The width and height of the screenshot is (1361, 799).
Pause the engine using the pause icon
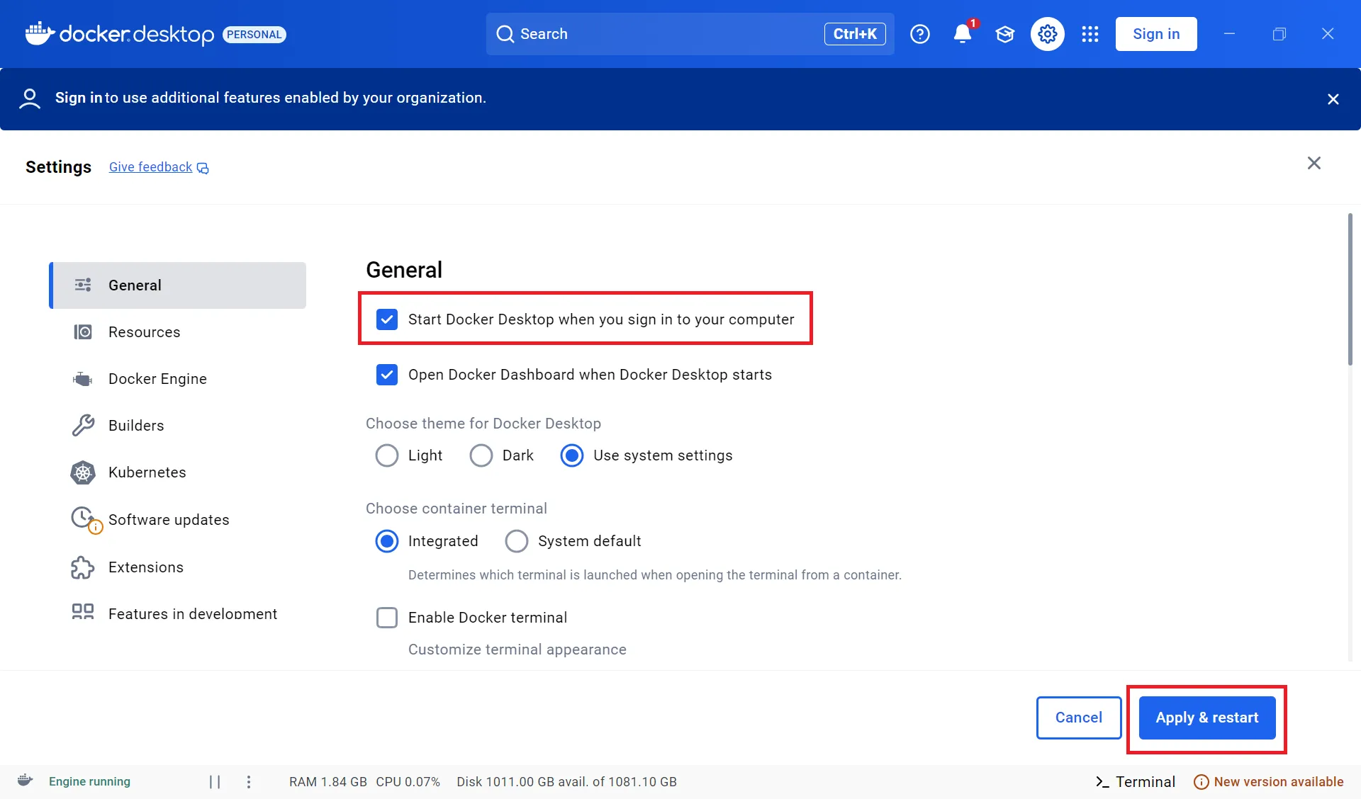coord(215,781)
